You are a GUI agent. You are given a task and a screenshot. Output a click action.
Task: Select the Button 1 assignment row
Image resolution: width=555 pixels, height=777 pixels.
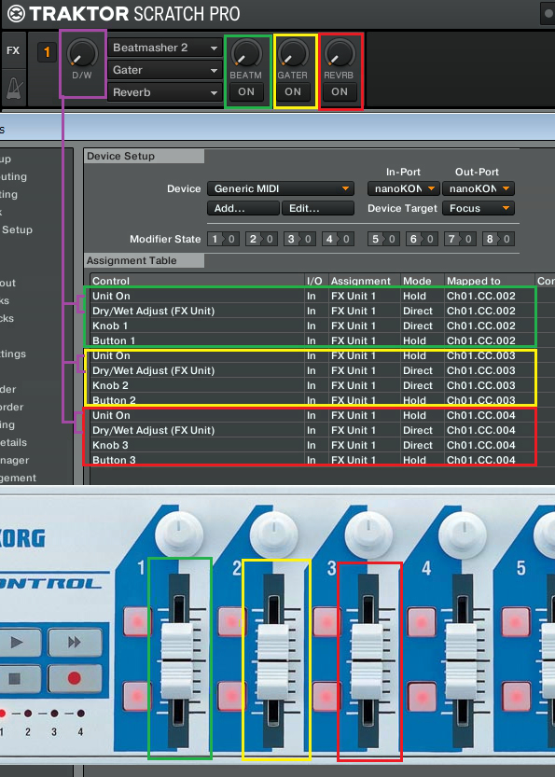312,341
